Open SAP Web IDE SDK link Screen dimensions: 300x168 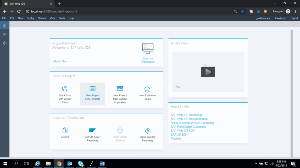[x=183, y=131]
